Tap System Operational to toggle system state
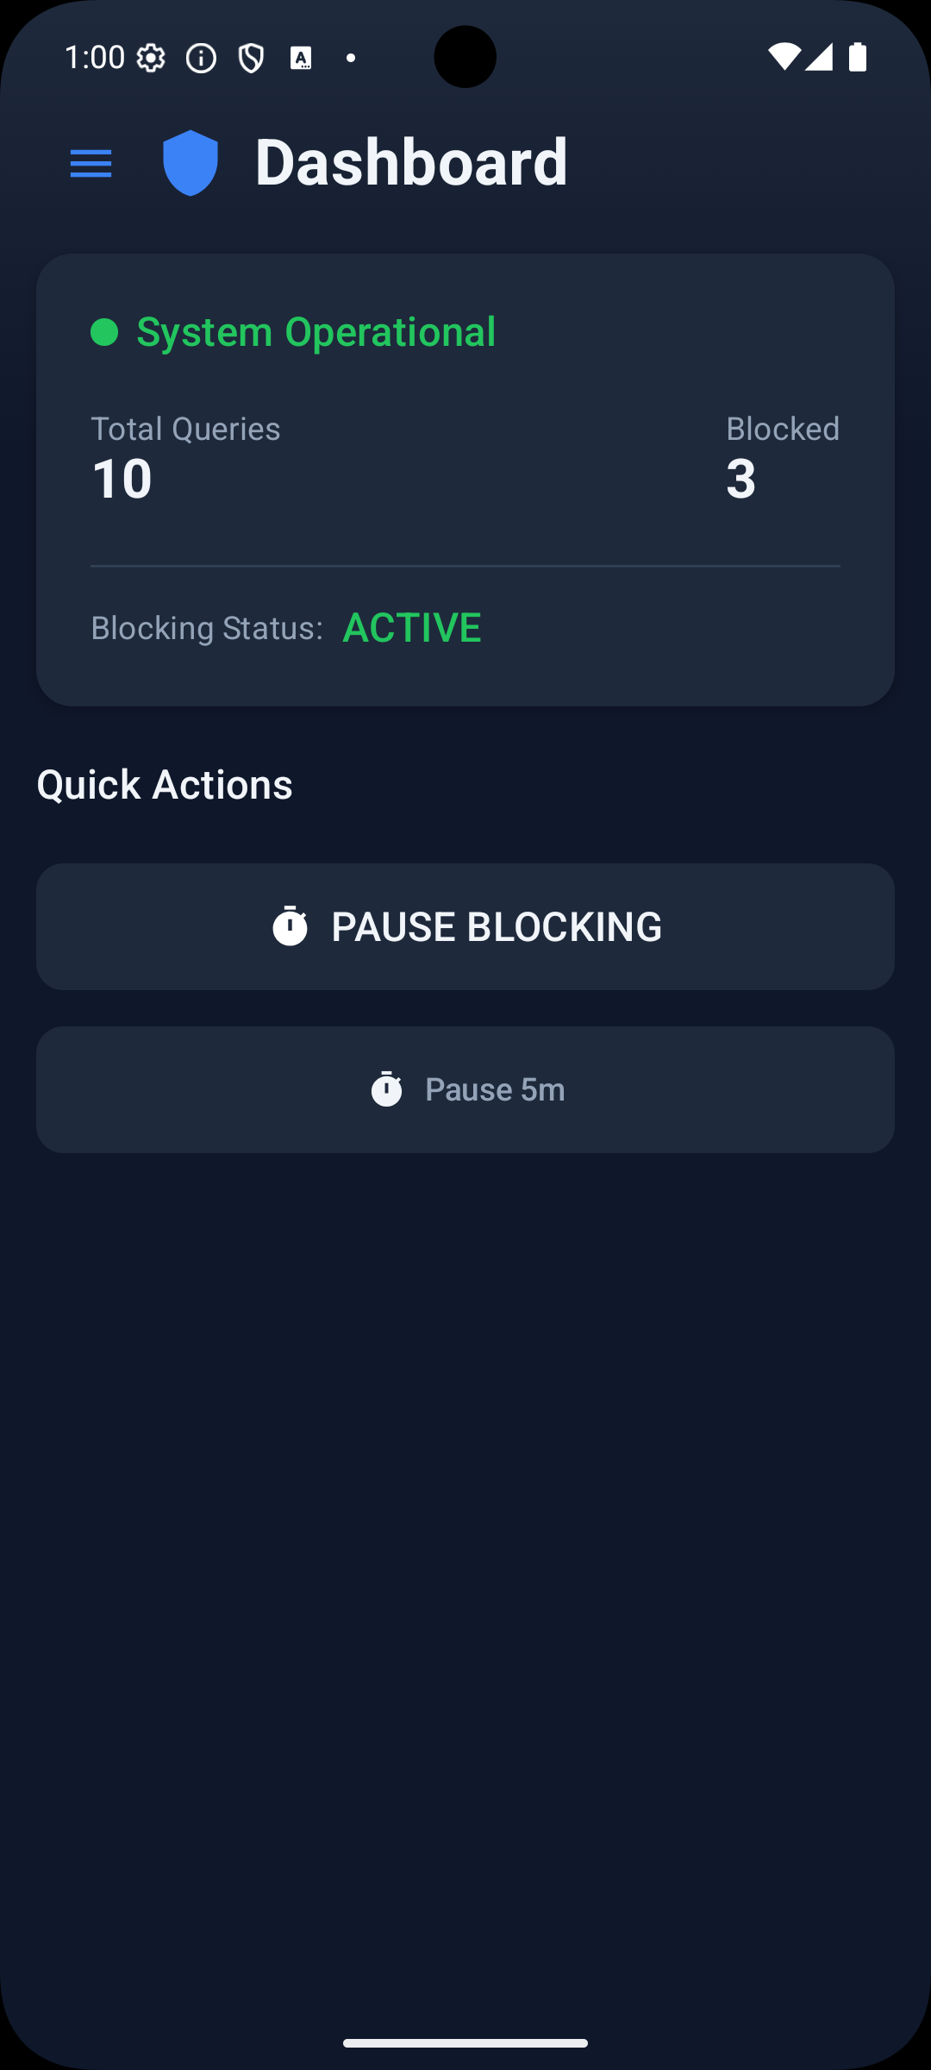Viewport: 931px width, 2070px height. point(316,331)
